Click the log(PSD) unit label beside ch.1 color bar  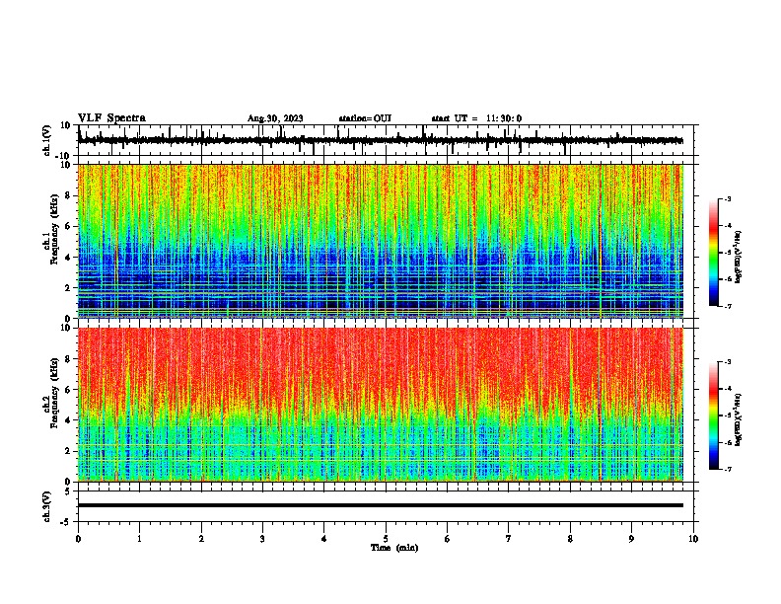click(738, 257)
